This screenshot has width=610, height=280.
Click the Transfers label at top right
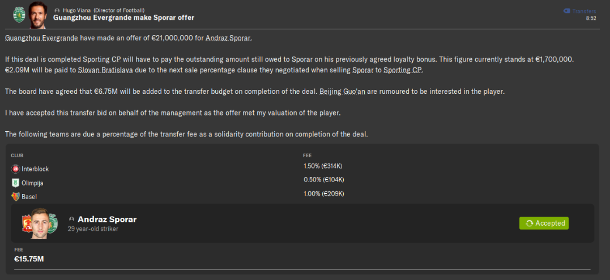pos(584,11)
